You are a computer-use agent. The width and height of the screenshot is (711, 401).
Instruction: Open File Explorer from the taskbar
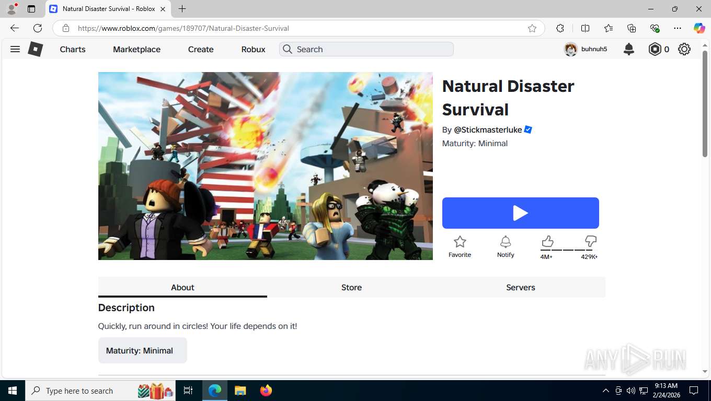click(240, 391)
